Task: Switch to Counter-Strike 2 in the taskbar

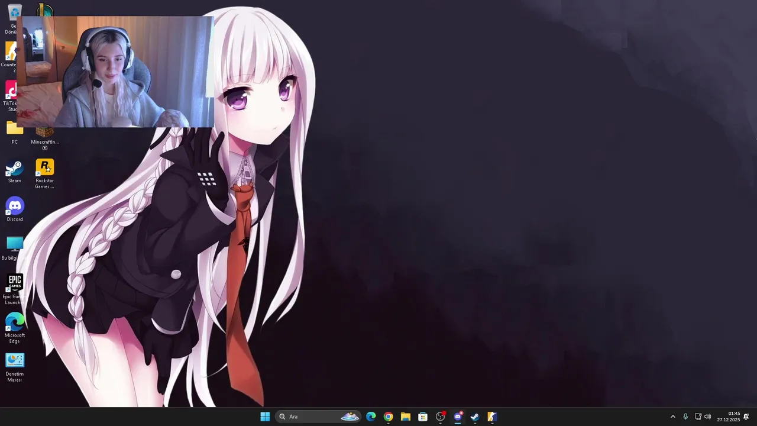Action: (x=492, y=417)
